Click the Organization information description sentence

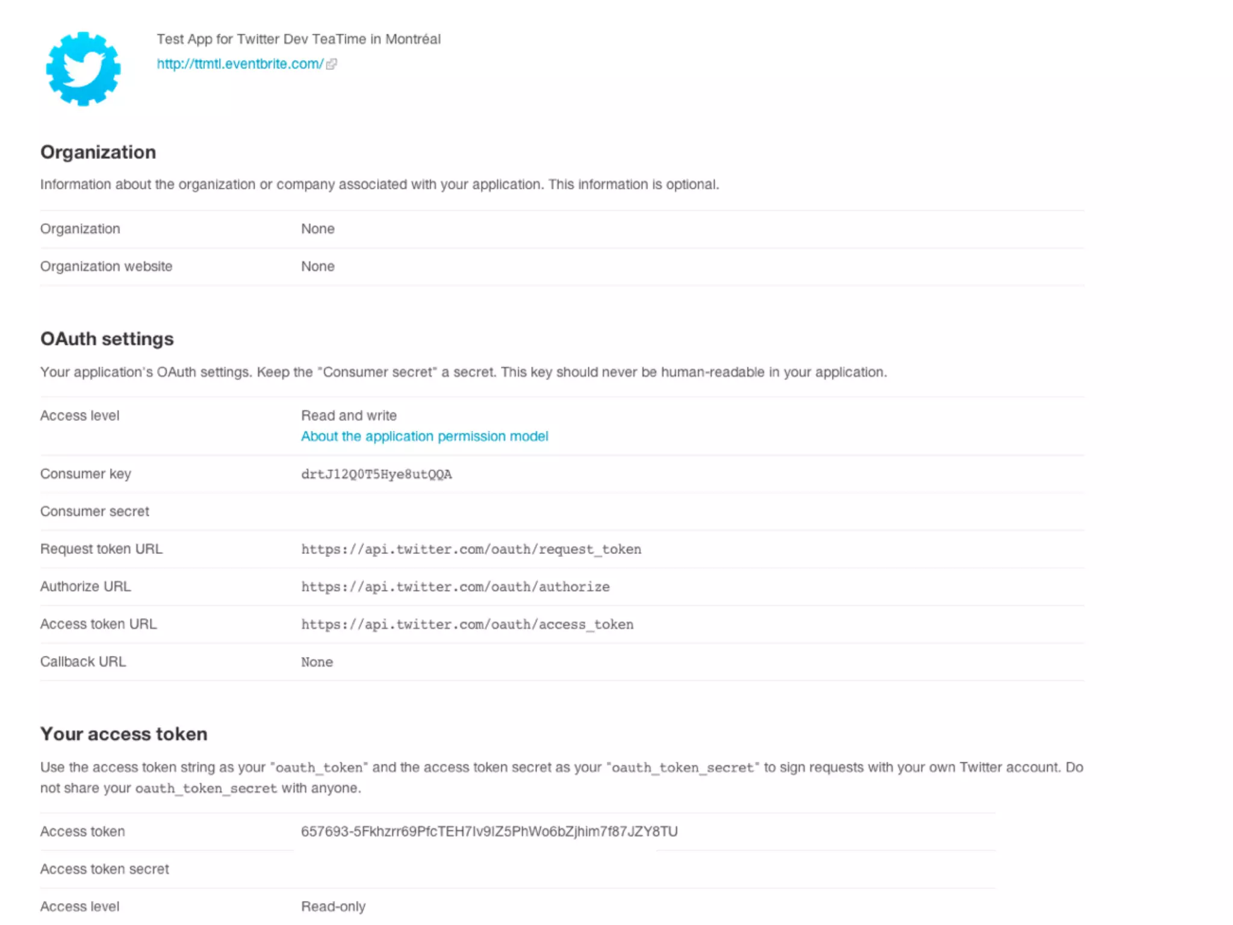click(379, 184)
